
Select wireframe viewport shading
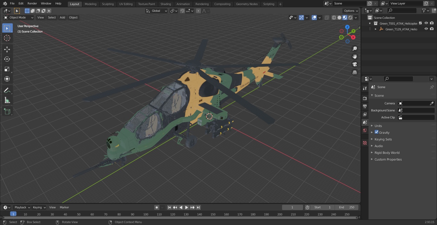coord(334,18)
